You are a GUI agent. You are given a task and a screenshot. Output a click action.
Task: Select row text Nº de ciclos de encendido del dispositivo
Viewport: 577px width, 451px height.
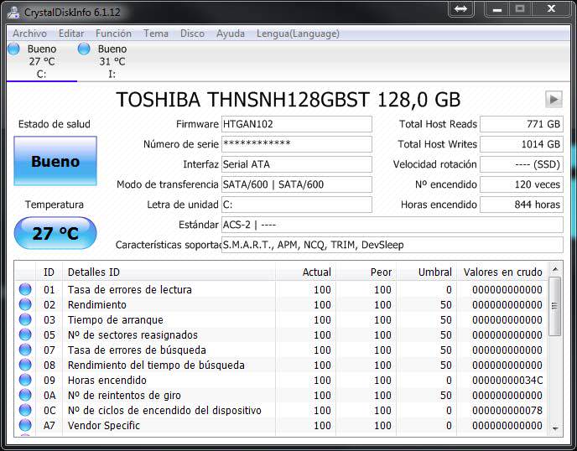pyautogui.click(x=164, y=410)
